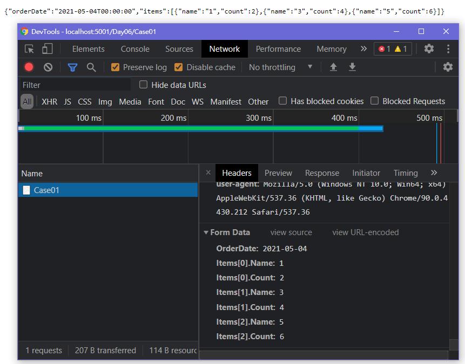Click the Chrome icon in title bar
The image size is (465, 364).
[24, 31]
